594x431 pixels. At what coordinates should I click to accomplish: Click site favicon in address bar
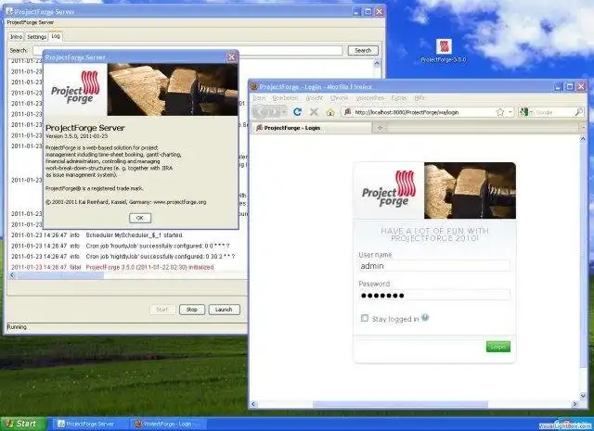[x=348, y=112]
